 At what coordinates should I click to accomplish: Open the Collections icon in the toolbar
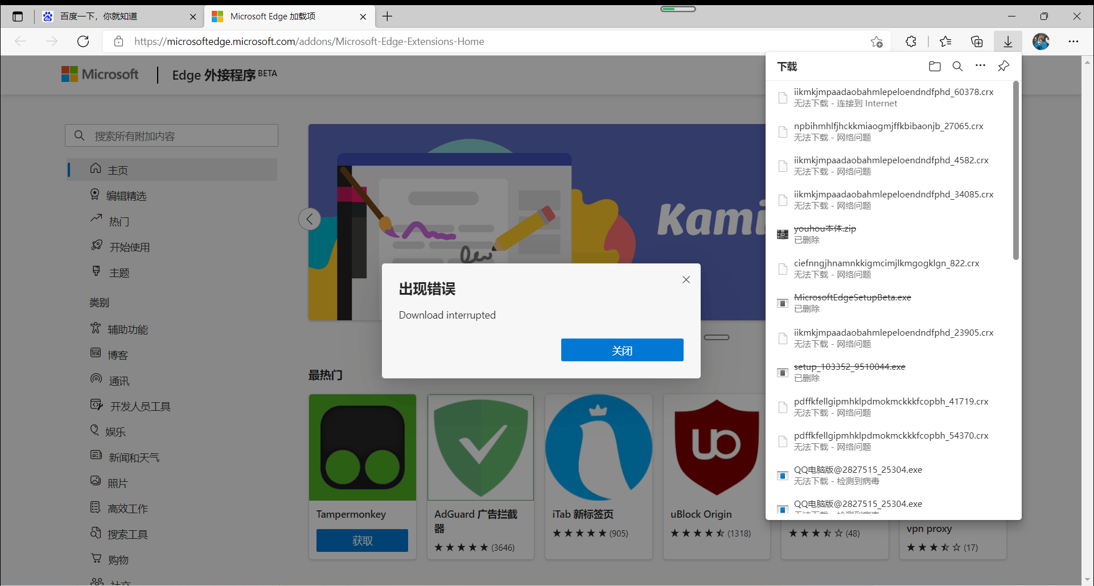pyautogui.click(x=977, y=42)
